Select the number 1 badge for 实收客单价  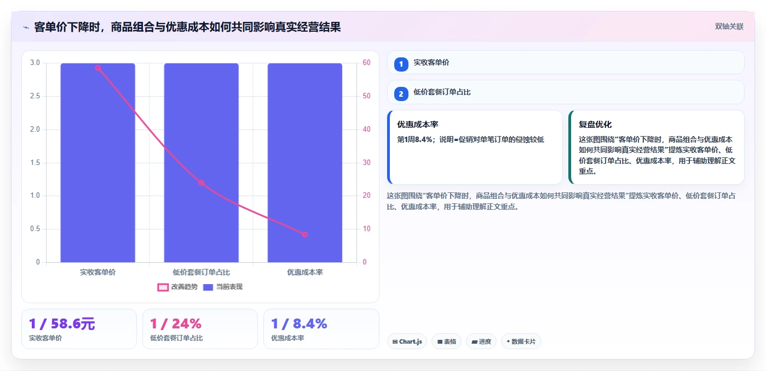point(401,64)
